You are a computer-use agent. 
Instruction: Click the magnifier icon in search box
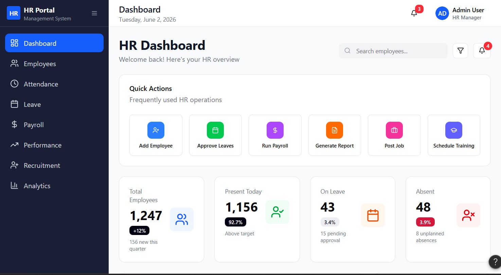pos(347,51)
